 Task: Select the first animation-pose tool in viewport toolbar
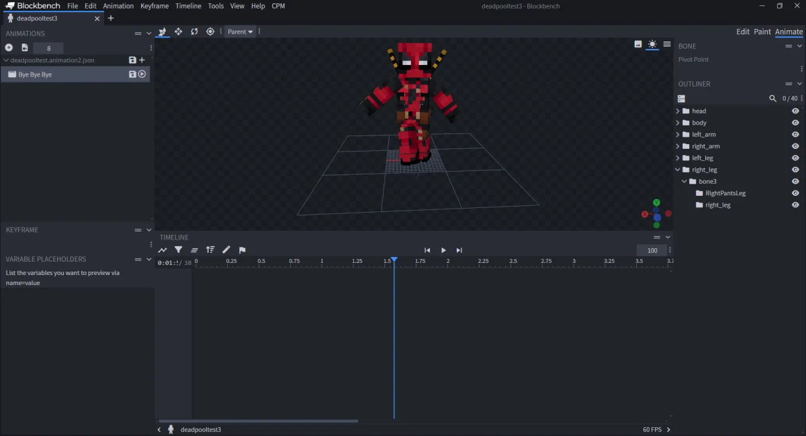point(162,32)
